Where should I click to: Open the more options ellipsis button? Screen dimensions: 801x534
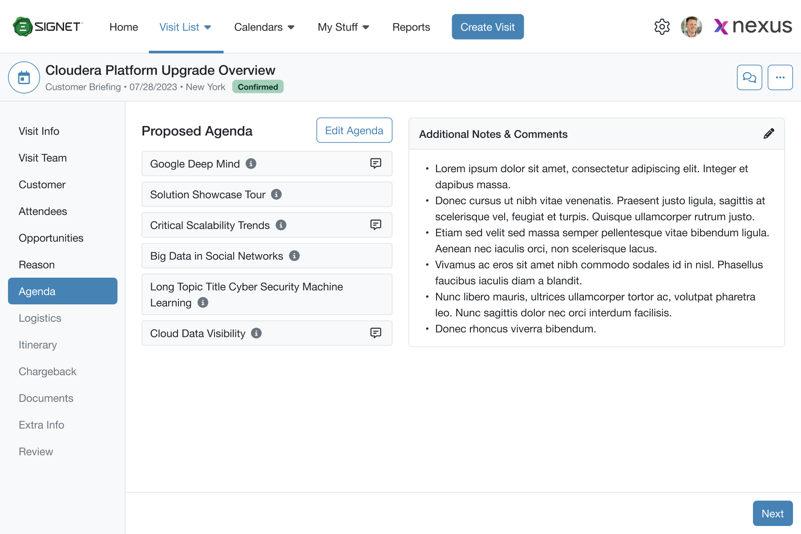pyautogui.click(x=780, y=77)
